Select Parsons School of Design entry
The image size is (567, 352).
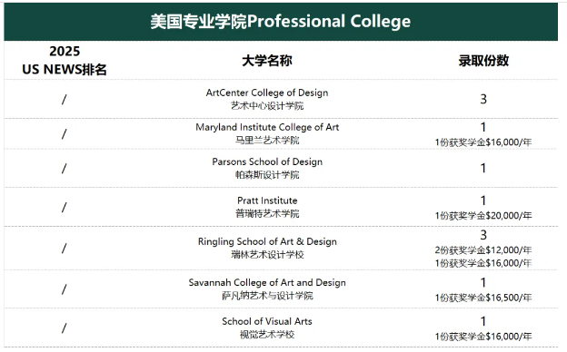(267, 161)
